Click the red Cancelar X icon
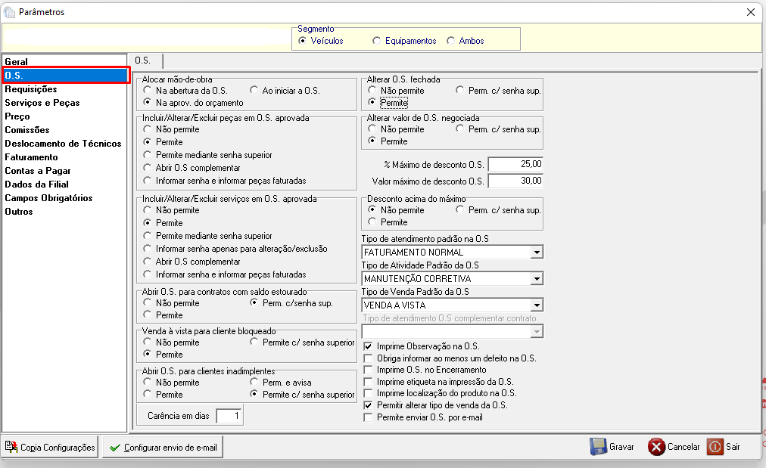Image resolution: width=766 pixels, height=468 pixels. (x=656, y=447)
